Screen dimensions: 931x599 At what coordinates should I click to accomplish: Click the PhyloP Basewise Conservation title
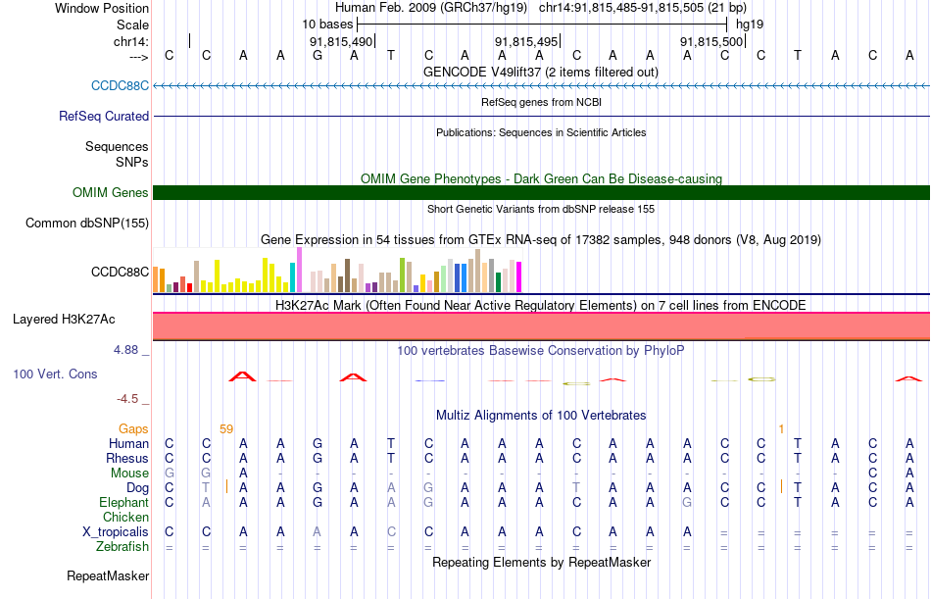(x=541, y=351)
